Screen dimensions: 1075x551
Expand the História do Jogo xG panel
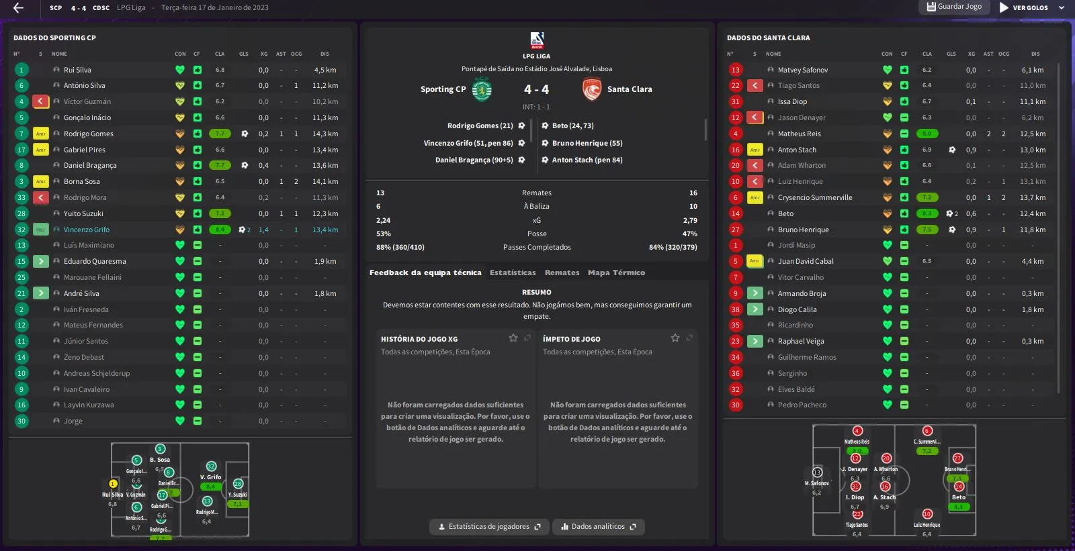(x=528, y=338)
